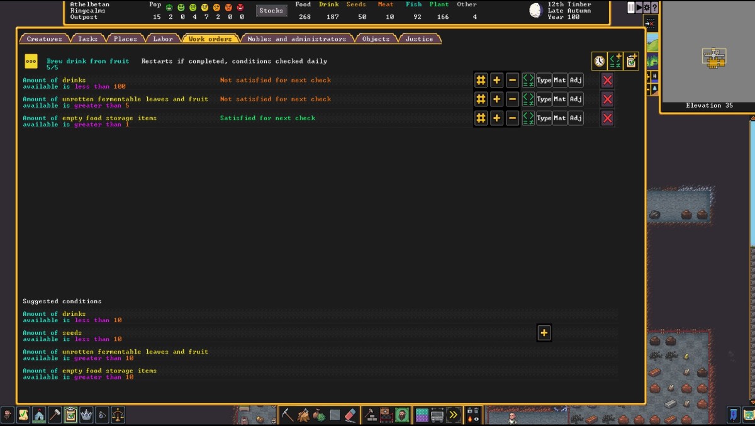The width and height of the screenshot is (755, 426).
Task: Decrease amount for empty food storage condition
Action: (512, 118)
